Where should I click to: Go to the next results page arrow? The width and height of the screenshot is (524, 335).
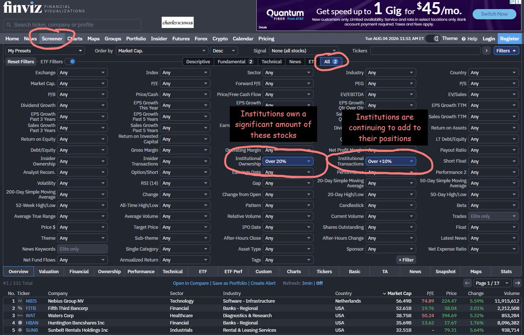517,283
